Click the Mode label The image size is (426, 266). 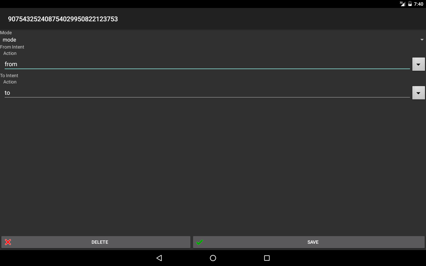(6, 33)
